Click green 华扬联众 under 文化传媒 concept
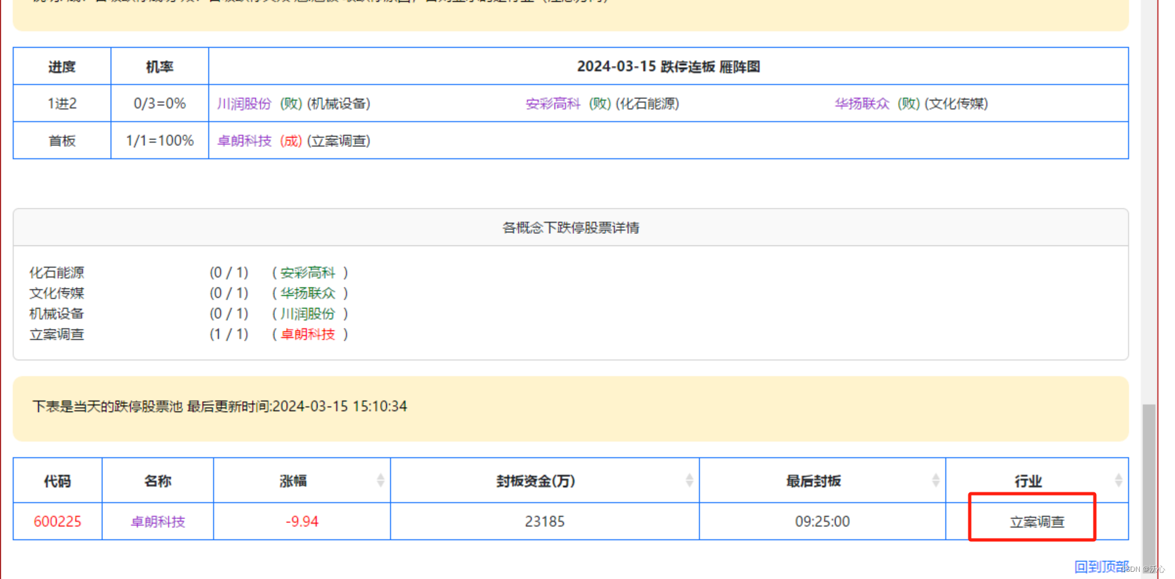Viewport: 1175px width, 579px height. 308,293
